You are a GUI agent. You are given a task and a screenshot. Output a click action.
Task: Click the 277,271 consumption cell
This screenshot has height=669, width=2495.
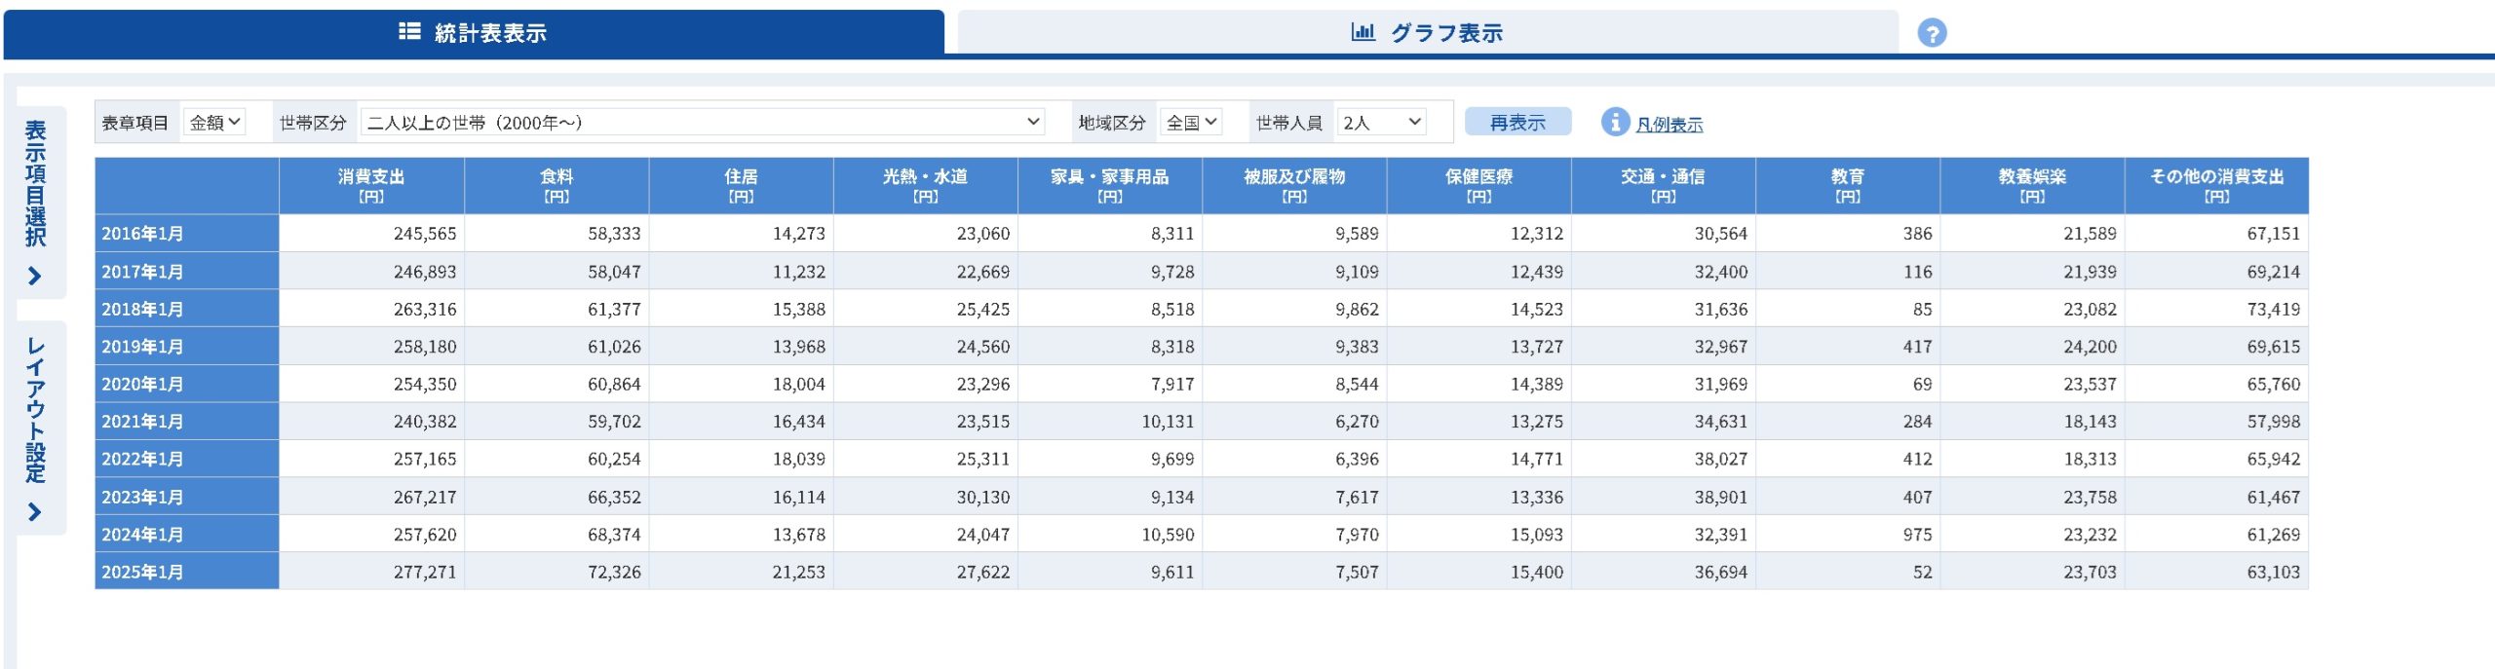[371, 572]
